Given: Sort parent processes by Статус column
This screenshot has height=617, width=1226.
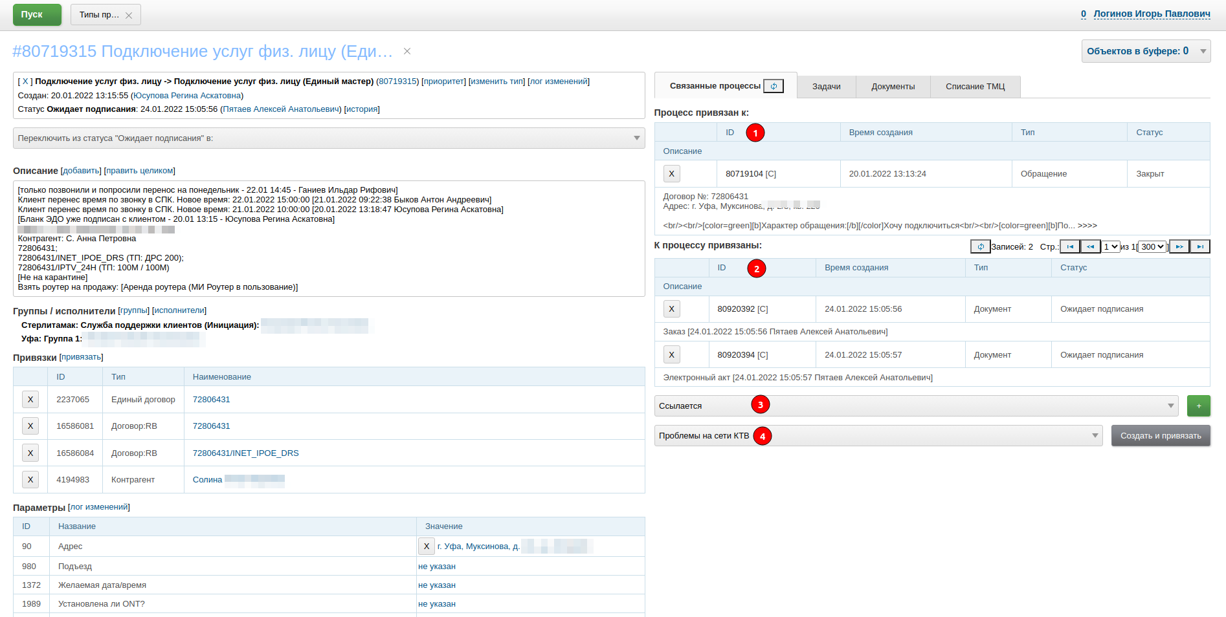Looking at the screenshot, I should (x=1149, y=132).
